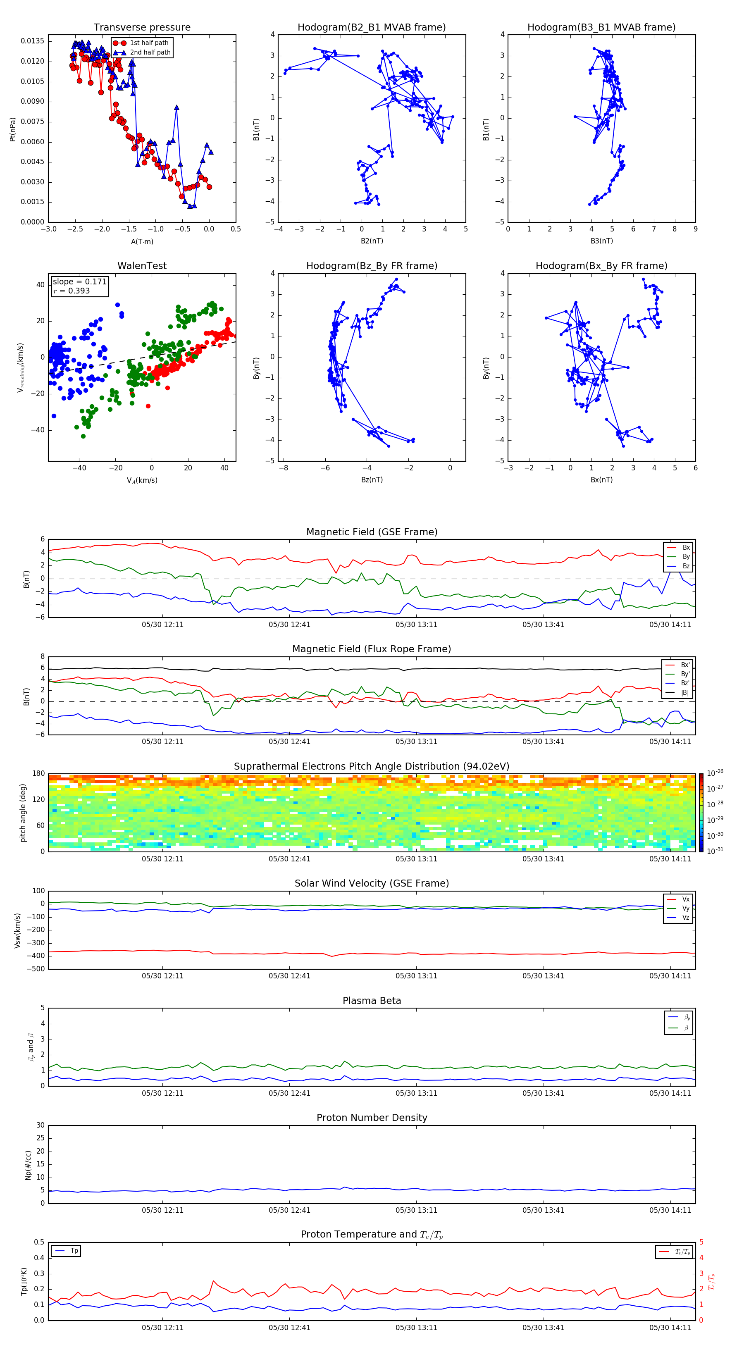Click the 'Transverse pressure' plot title

coord(142,28)
